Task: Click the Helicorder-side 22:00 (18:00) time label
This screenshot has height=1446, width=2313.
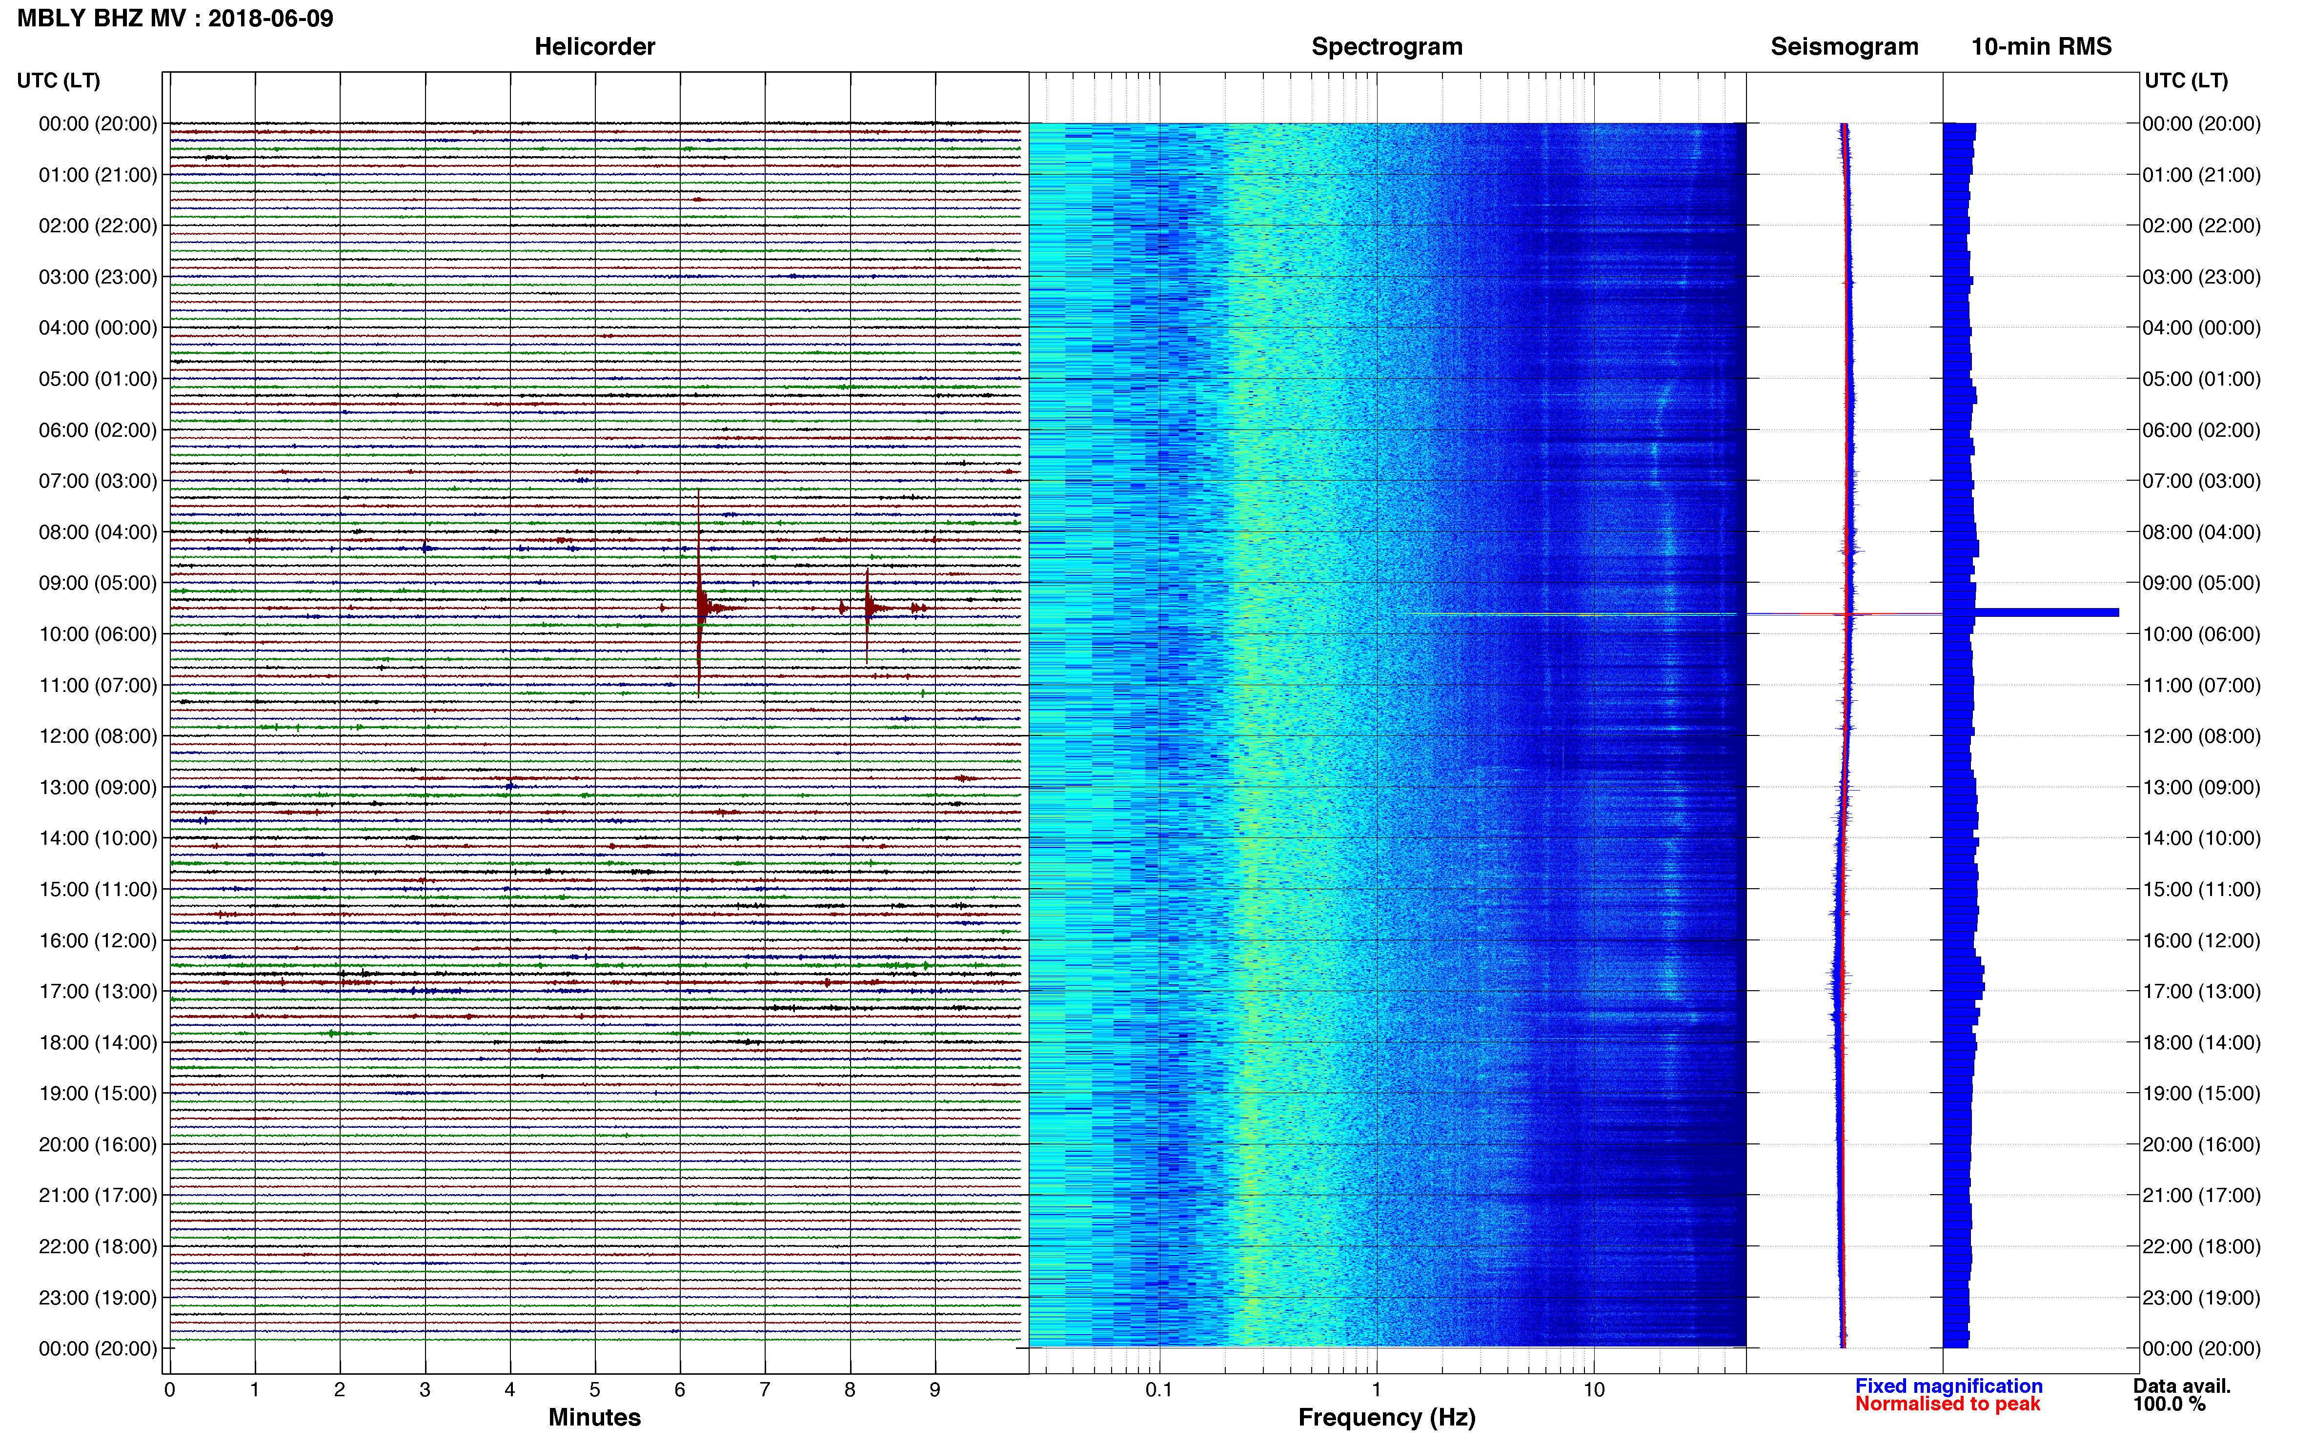Action: pos(98,1247)
